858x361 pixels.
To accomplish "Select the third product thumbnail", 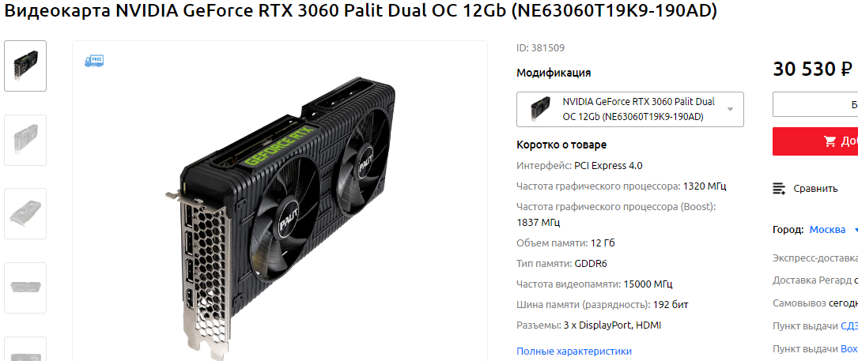I will (x=25, y=214).
